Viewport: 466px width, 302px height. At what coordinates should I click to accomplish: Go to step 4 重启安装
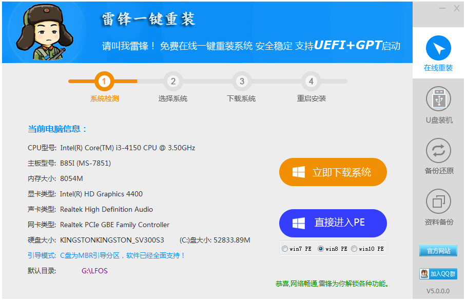click(x=310, y=81)
